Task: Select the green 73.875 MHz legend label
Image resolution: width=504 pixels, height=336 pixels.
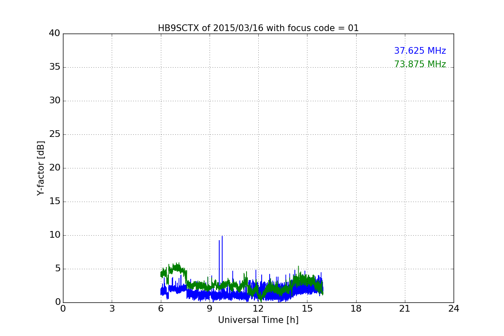Action: (420, 64)
